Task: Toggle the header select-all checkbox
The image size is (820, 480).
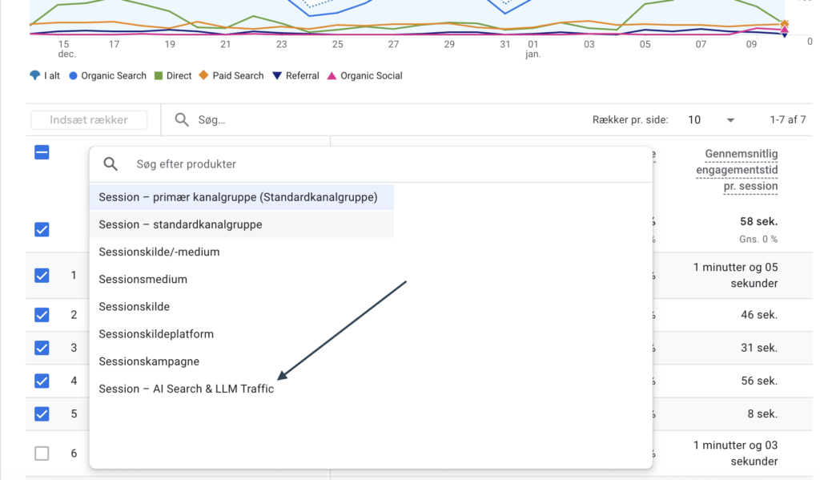Action: tap(42, 152)
